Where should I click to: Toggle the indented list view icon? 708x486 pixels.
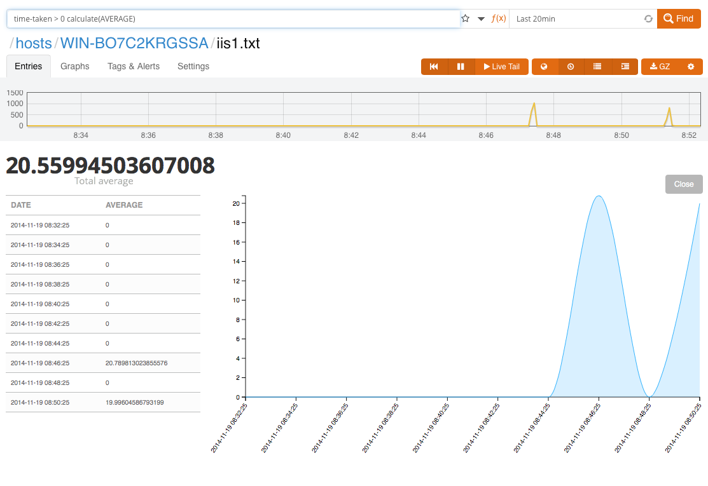click(x=625, y=67)
